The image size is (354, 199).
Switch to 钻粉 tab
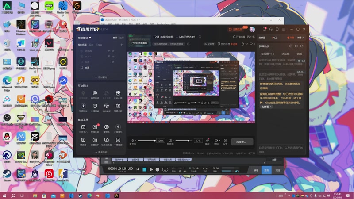[299, 54]
